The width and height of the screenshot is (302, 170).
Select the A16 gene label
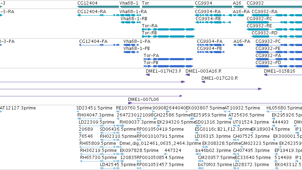(237, 3)
